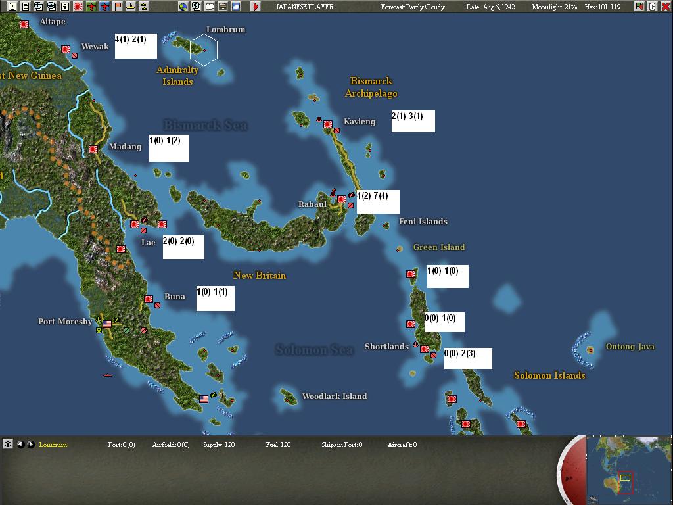Image resolution: width=673 pixels, height=505 pixels.
Task: Click the two-ships silhouette toolbar icon
Action: coord(144,7)
